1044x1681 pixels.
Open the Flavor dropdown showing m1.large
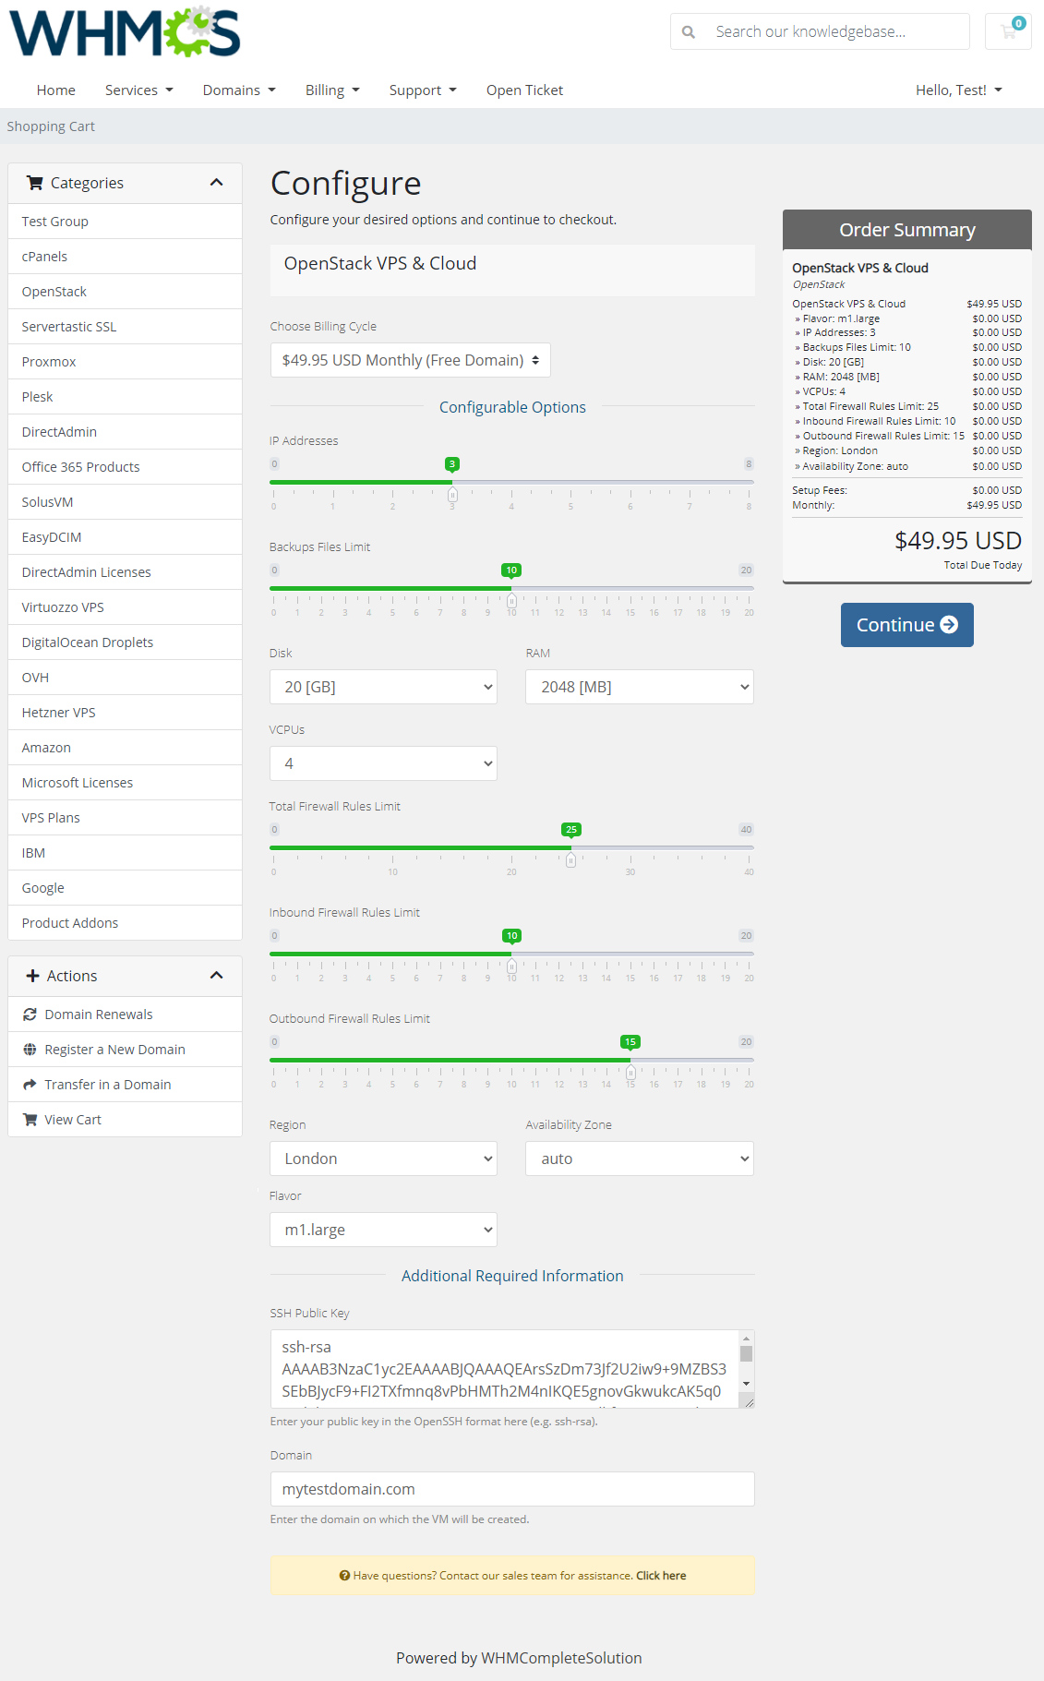click(x=383, y=1230)
